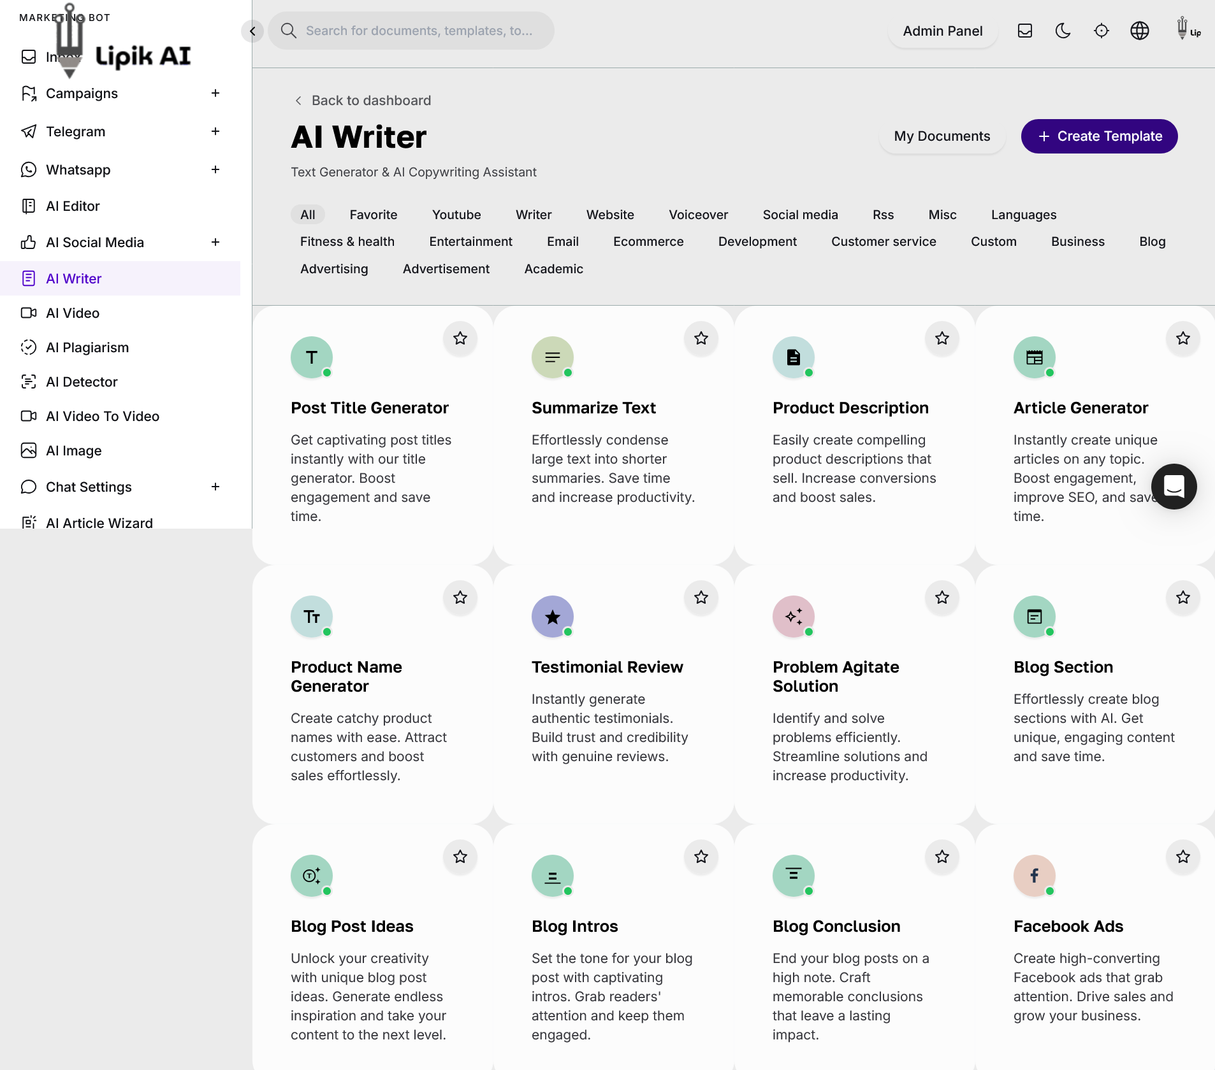Favorite the Blog Post Ideas star

[x=460, y=857]
